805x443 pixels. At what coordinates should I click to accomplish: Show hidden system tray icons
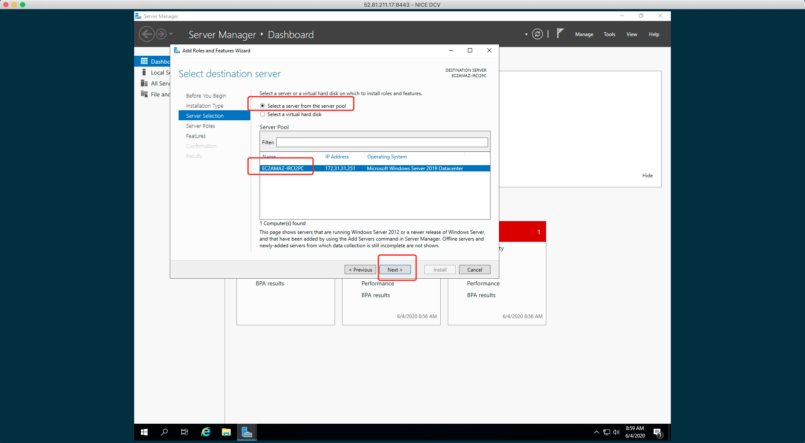(x=596, y=432)
